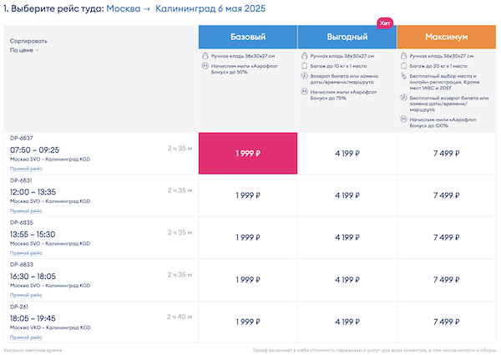Image resolution: width=501 pixels, height=355 pixels.
Task: Open the 'По цене' sort dropdown
Action: click(x=25, y=50)
